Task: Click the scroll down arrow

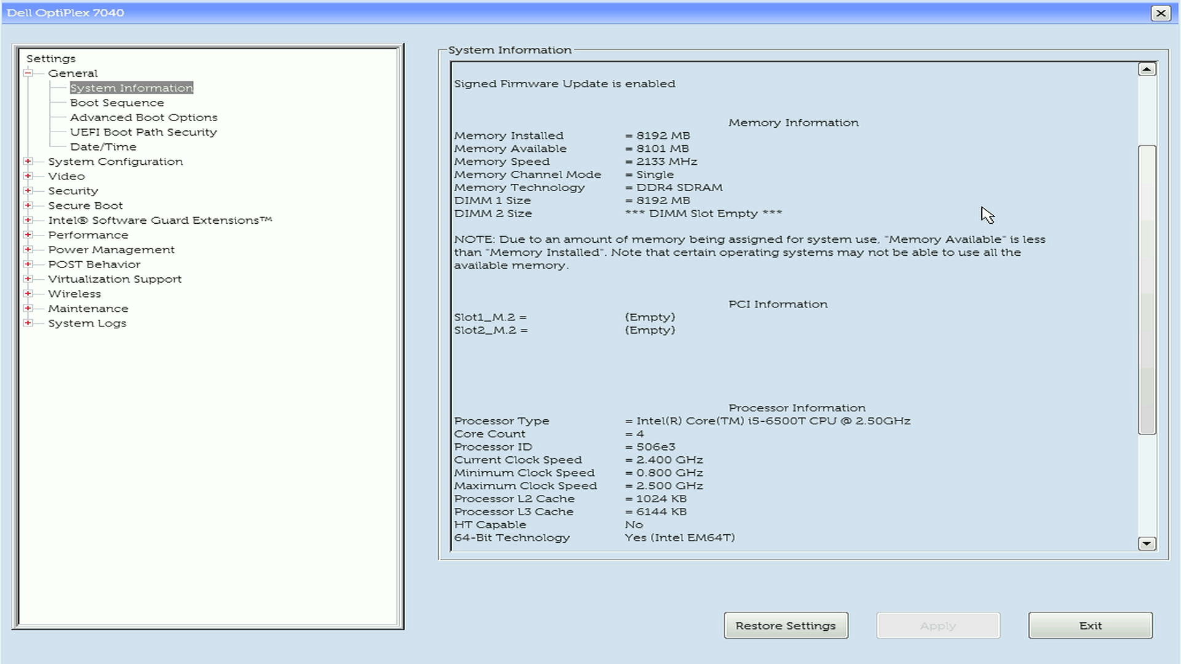Action: [x=1147, y=543]
